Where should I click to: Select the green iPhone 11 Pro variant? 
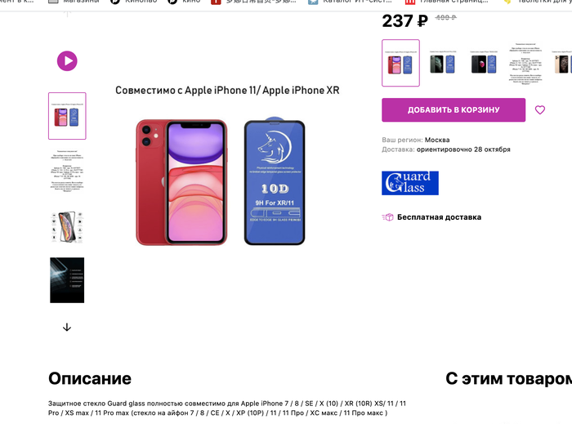442,63
